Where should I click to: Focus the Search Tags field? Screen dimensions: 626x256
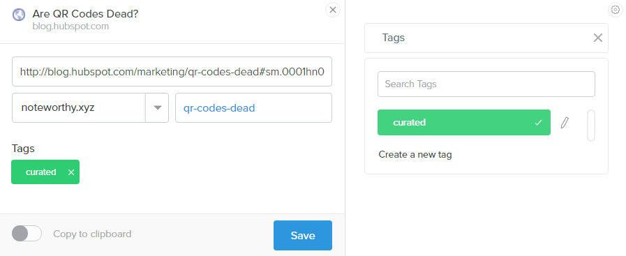486,84
